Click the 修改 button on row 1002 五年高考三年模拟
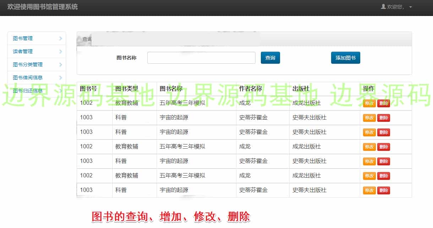The image size is (433, 228). coord(369,103)
